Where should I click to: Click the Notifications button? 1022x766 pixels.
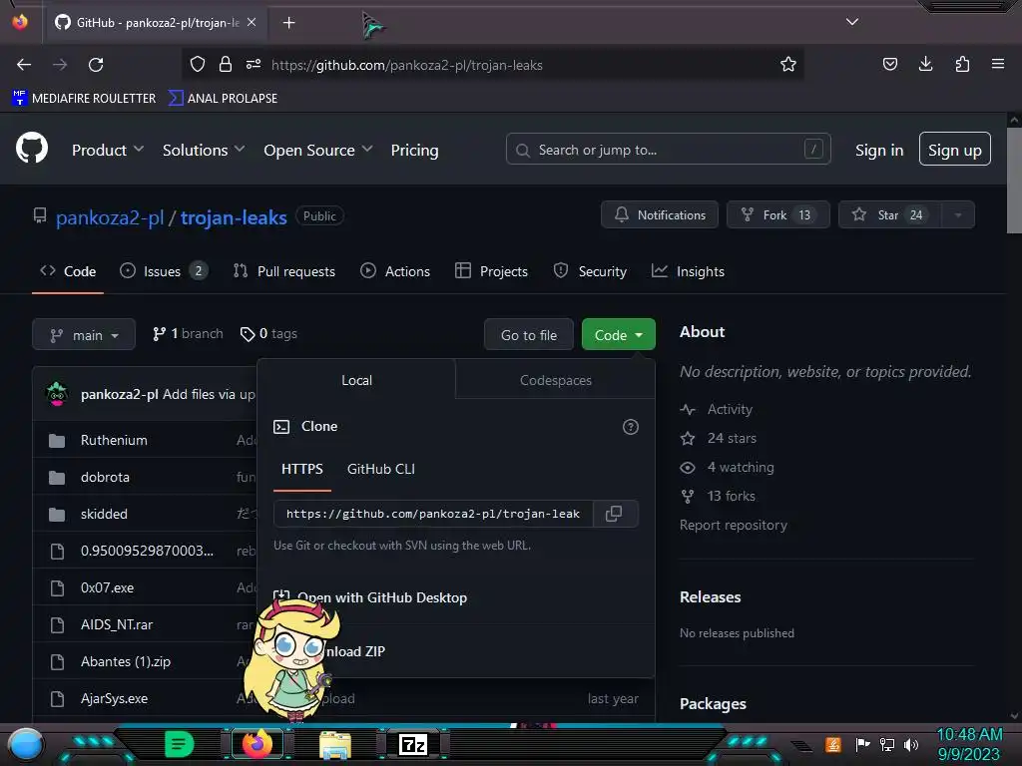pyautogui.click(x=660, y=215)
